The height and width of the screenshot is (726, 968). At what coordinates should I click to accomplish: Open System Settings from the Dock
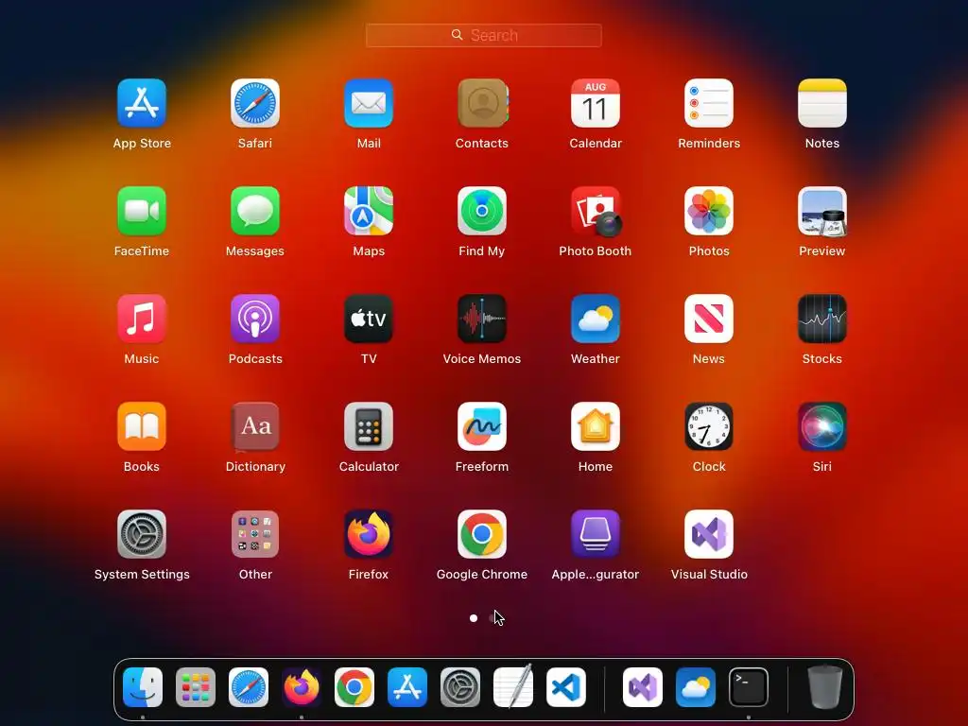tap(460, 687)
